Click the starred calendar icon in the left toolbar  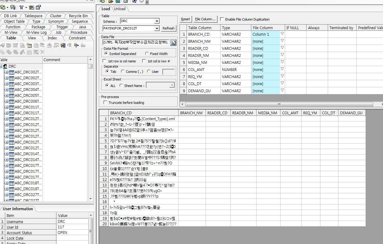point(32,7)
